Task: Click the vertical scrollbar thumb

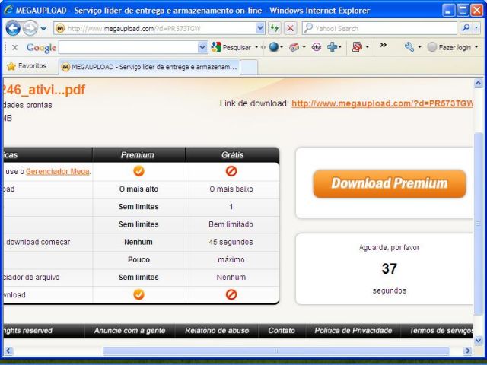Action: 479,224
